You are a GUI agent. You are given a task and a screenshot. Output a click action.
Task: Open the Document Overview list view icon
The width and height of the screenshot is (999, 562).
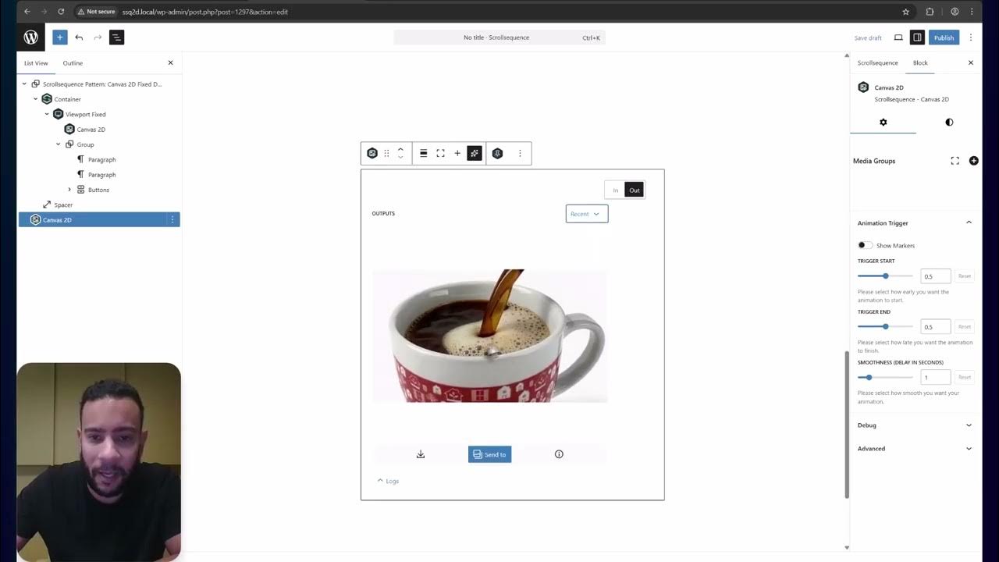pyautogui.click(x=116, y=37)
